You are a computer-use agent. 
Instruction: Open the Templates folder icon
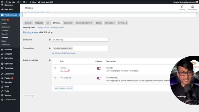point(2,68)
